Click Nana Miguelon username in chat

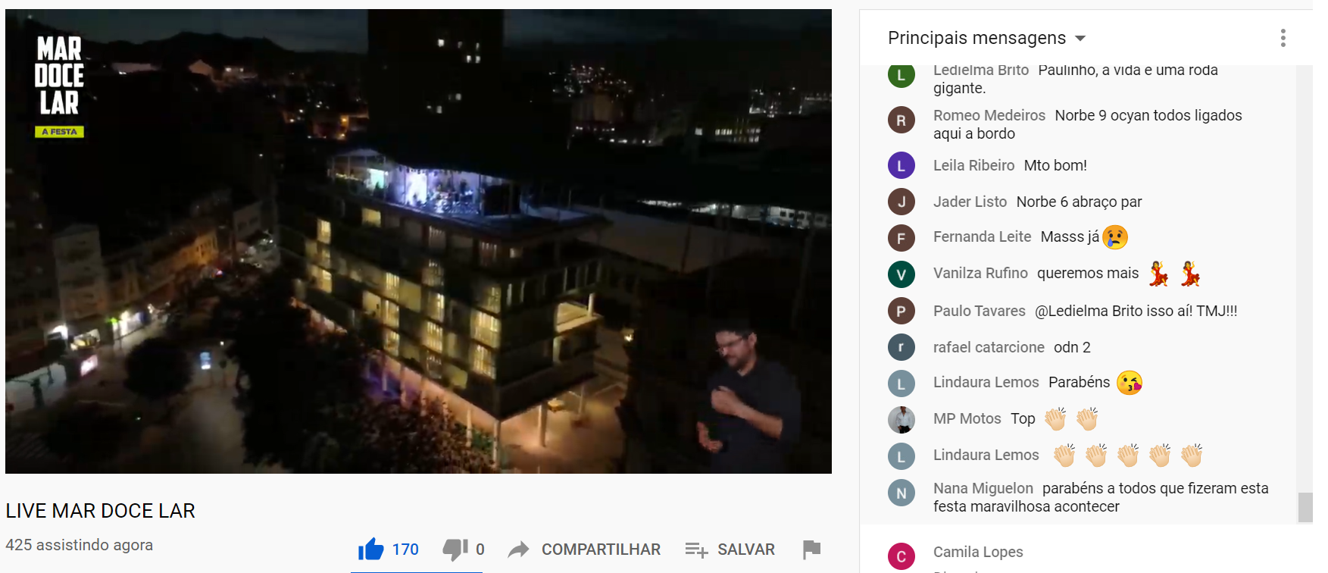tap(983, 488)
